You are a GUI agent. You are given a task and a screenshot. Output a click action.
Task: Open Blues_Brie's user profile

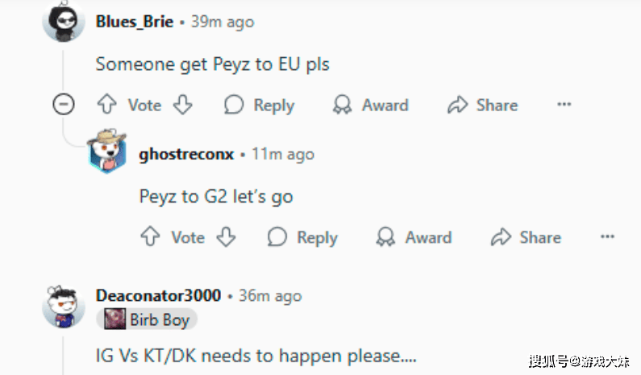135,22
